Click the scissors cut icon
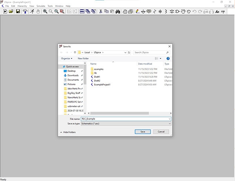The image size is (235, 181). point(101,11)
